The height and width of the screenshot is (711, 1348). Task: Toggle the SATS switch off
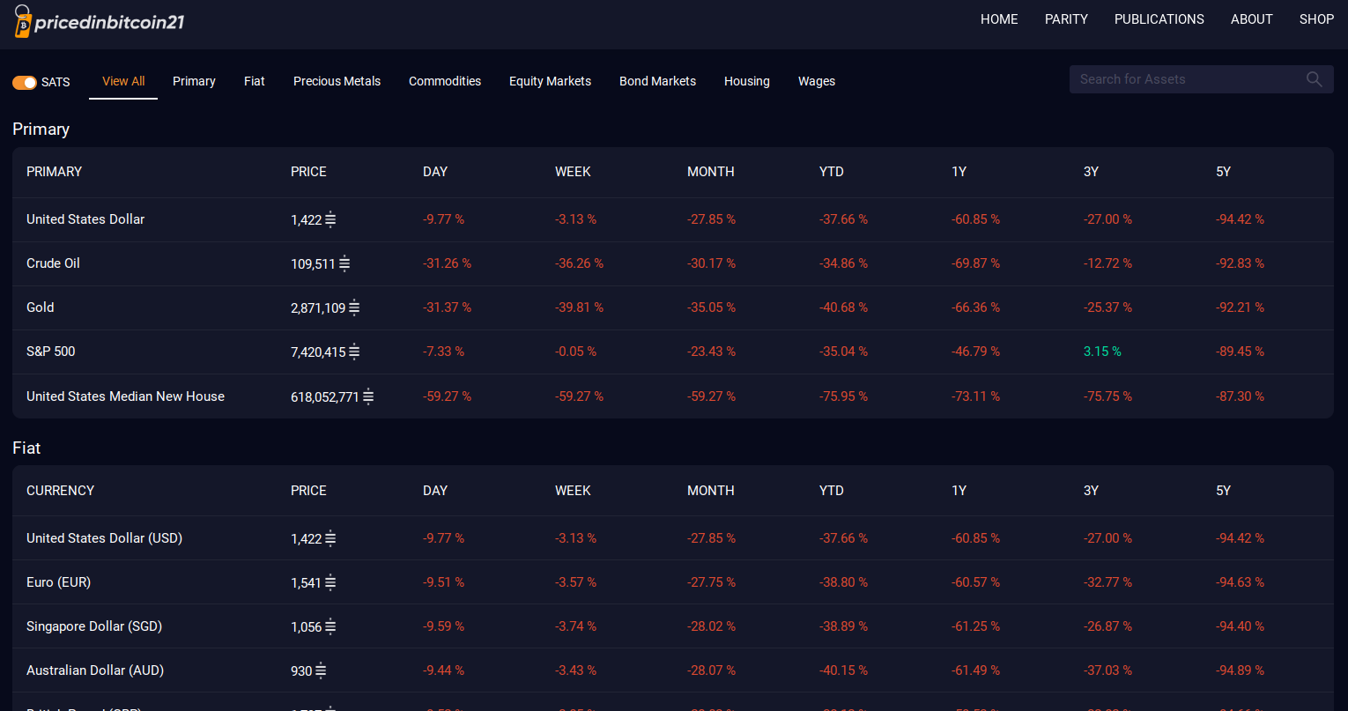coord(25,82)
